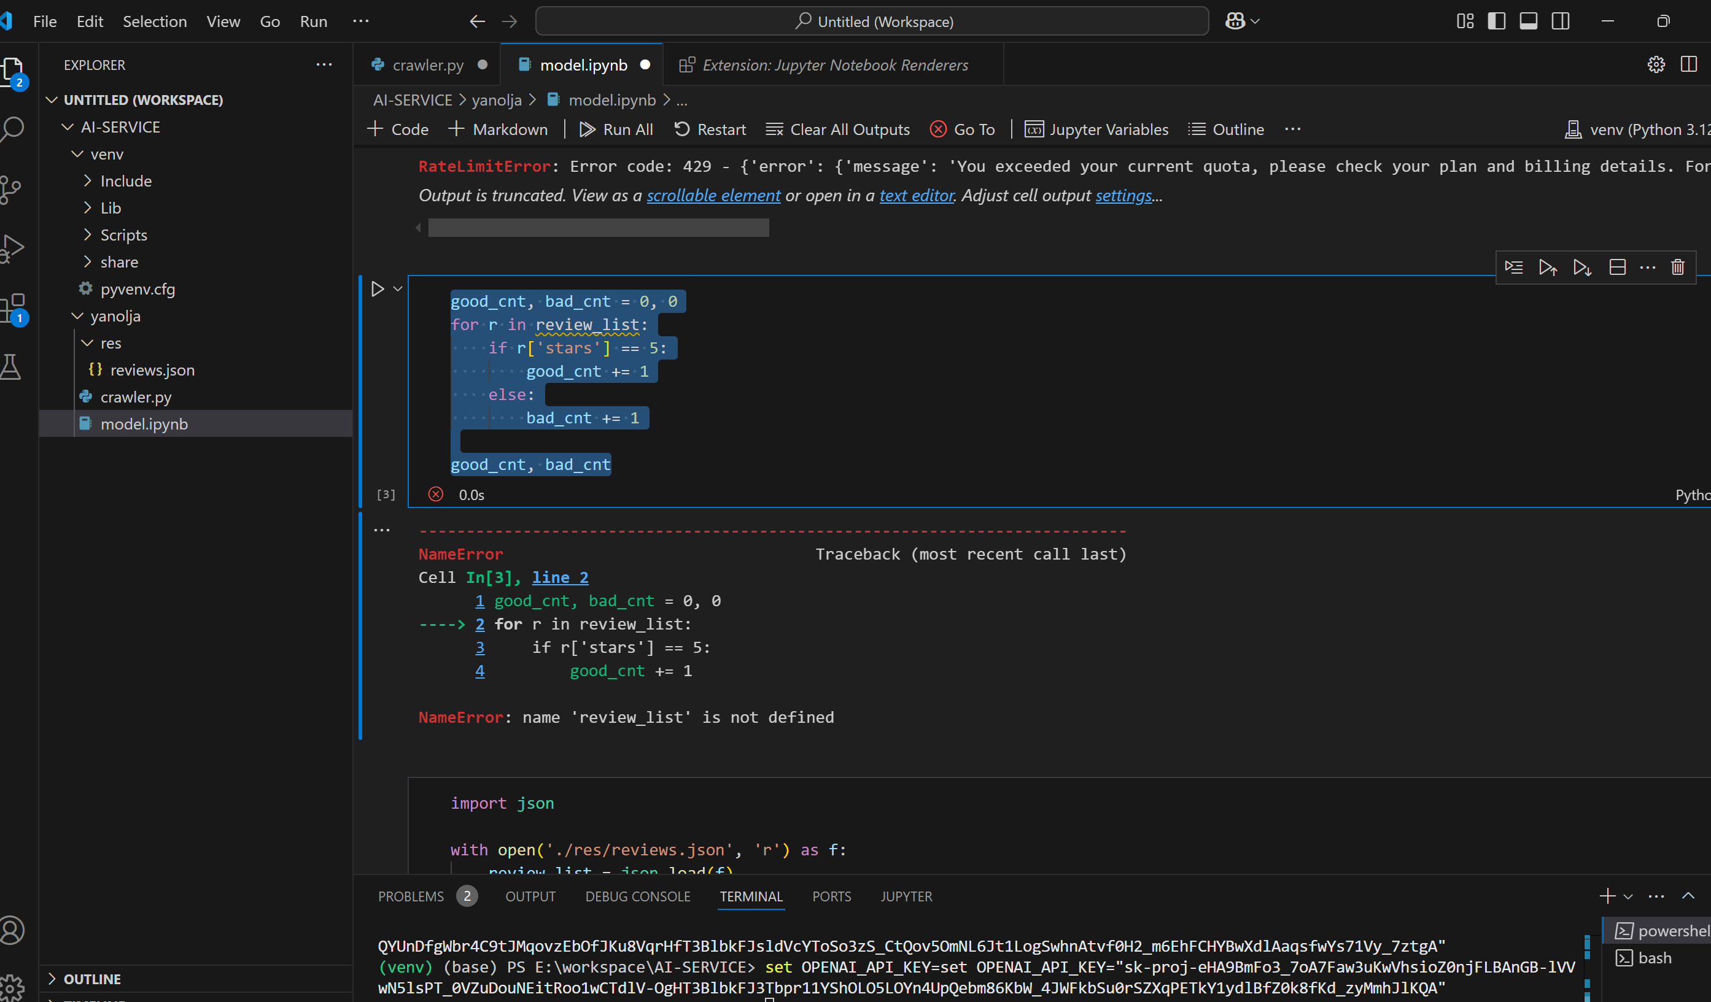
Task: Click the text editor link
Action: pos(917,195)
